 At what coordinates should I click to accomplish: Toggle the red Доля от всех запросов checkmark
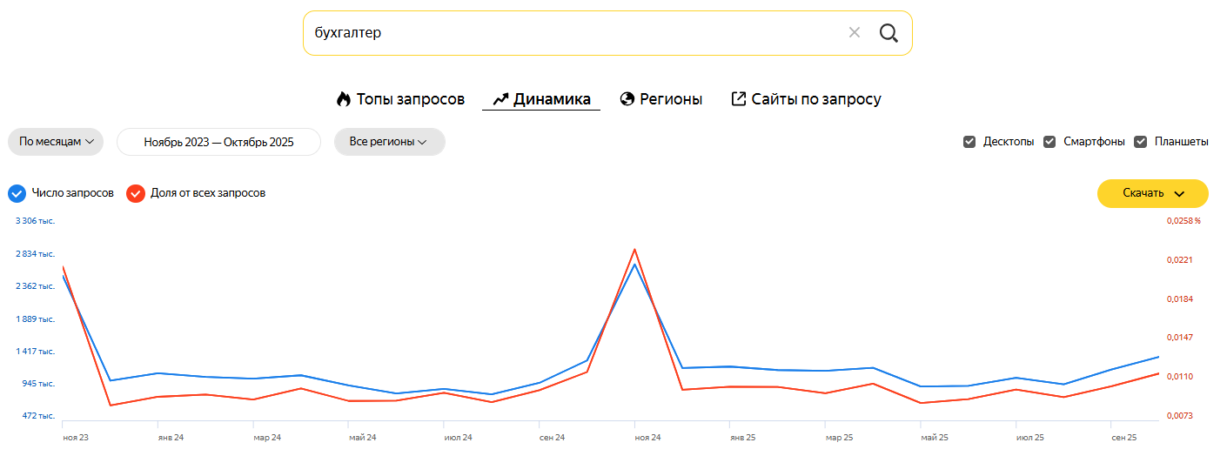135,193
